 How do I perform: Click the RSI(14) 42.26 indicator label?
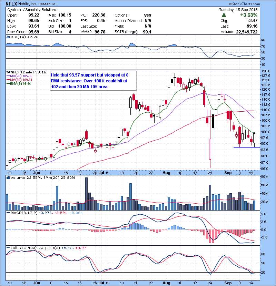pyautogui.click(x=24, y=37)
